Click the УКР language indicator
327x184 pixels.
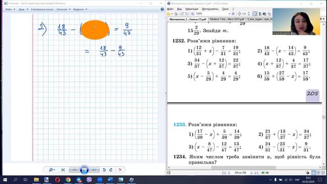click(x=297, y=179)
